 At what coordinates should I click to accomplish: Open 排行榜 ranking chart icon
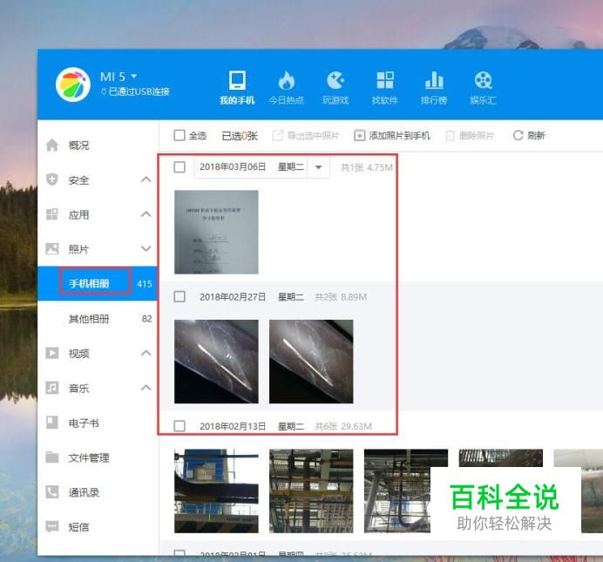[x=434, y=80]
